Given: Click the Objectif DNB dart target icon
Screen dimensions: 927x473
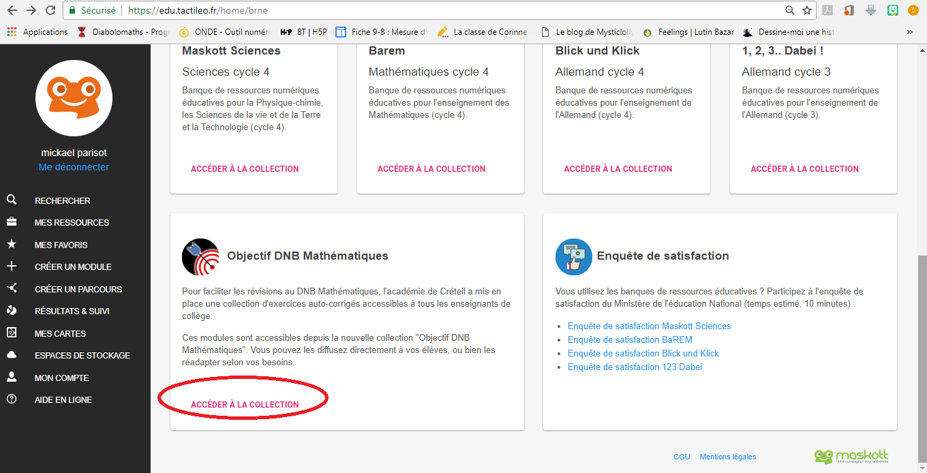Looking at the screenshot, I should (200, 257).
